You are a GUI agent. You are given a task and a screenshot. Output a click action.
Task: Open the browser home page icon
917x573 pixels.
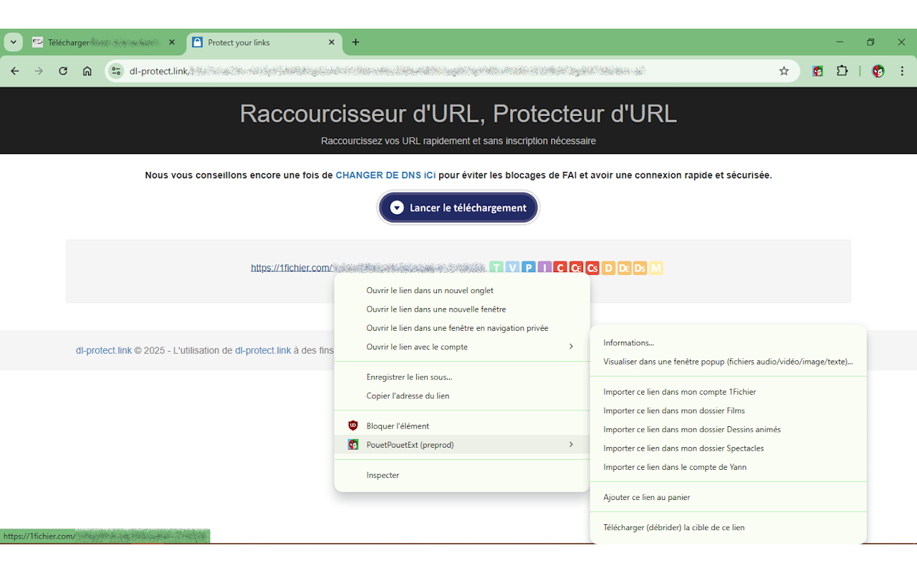[x=87, y=71]
